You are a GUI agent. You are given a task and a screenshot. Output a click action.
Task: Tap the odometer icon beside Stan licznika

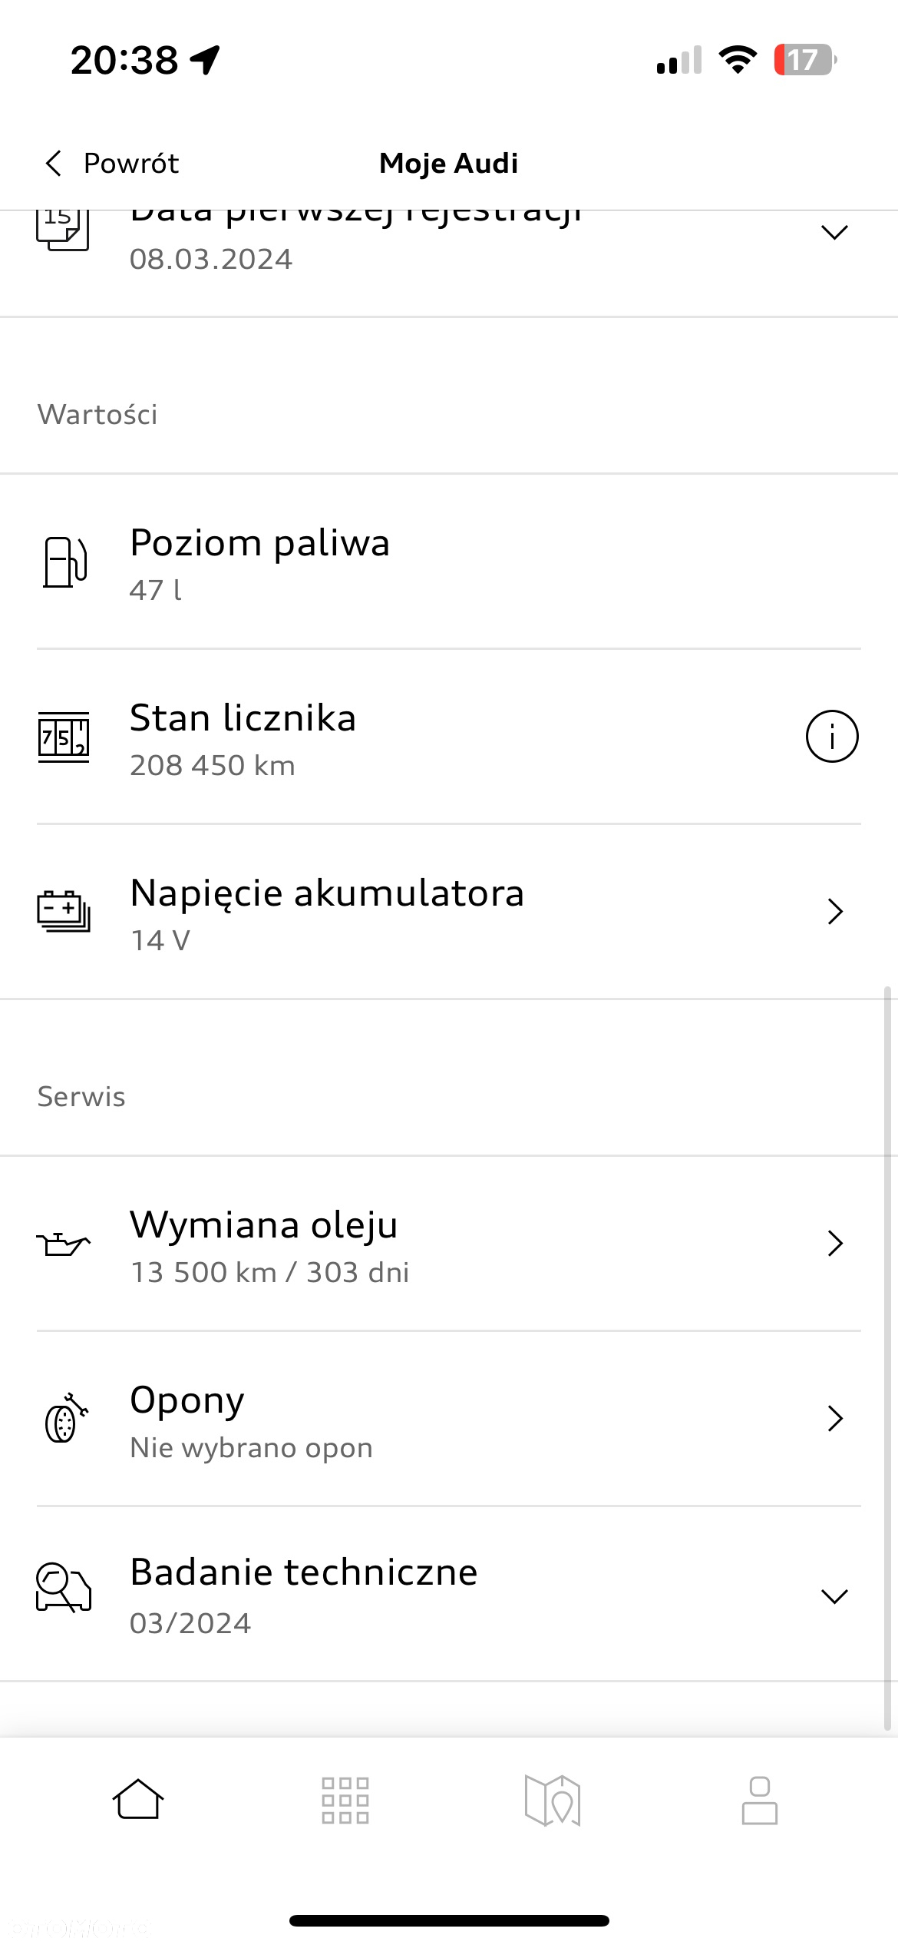[64, 737]
